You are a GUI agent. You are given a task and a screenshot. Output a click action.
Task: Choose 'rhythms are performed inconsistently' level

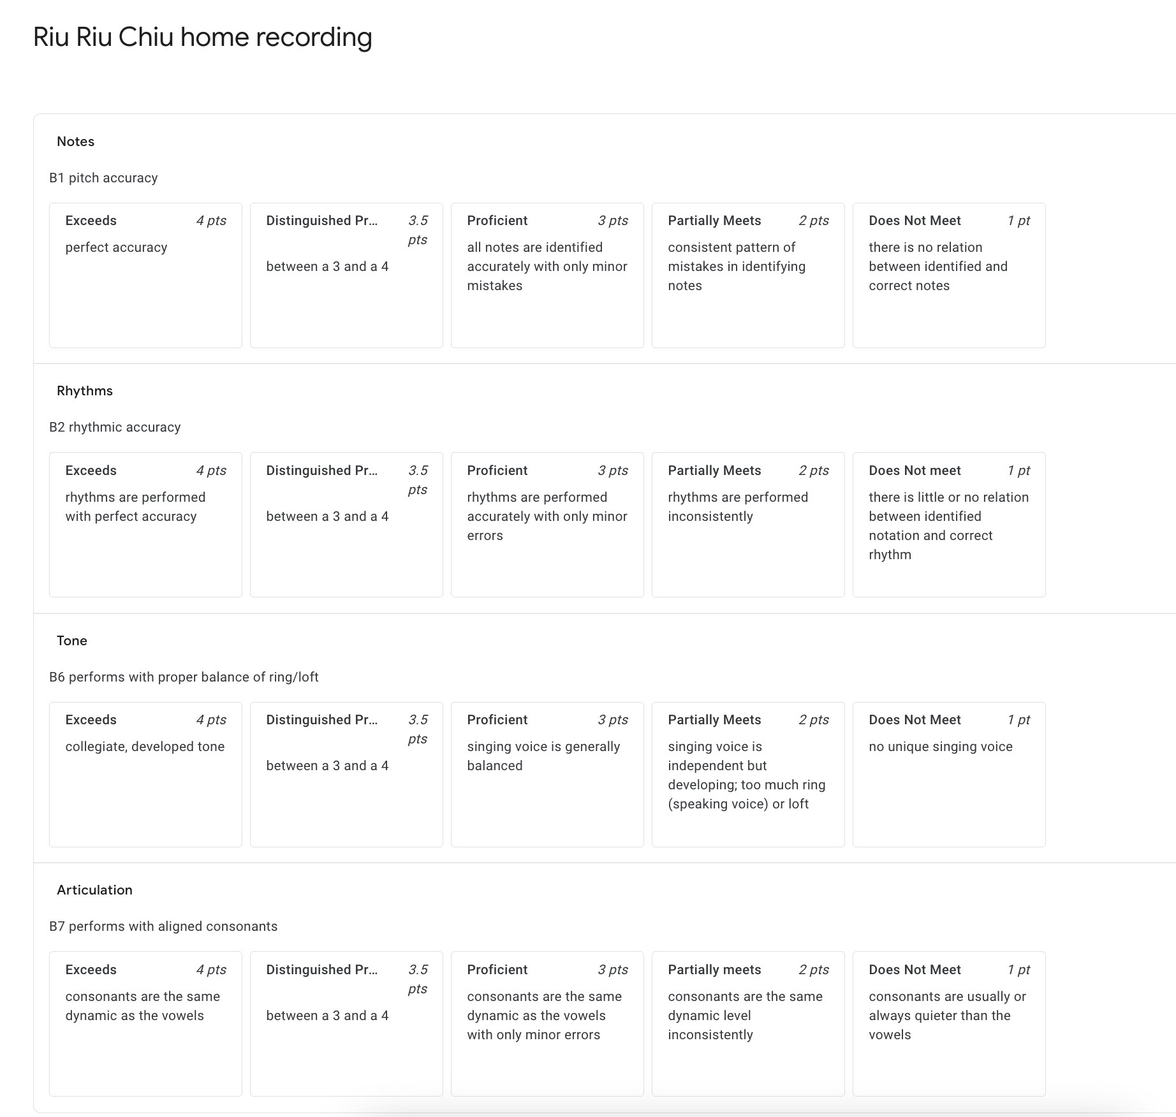coord(748,524)
